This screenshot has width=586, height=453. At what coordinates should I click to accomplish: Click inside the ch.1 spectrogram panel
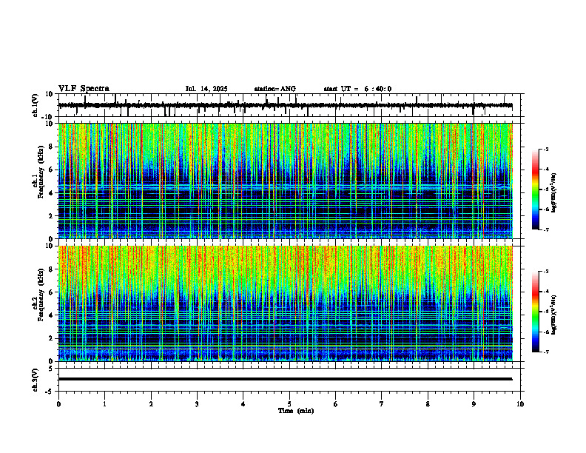click(285, 181)
